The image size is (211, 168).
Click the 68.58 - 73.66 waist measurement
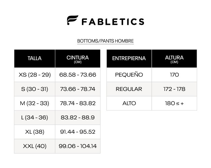coord(78,75)
